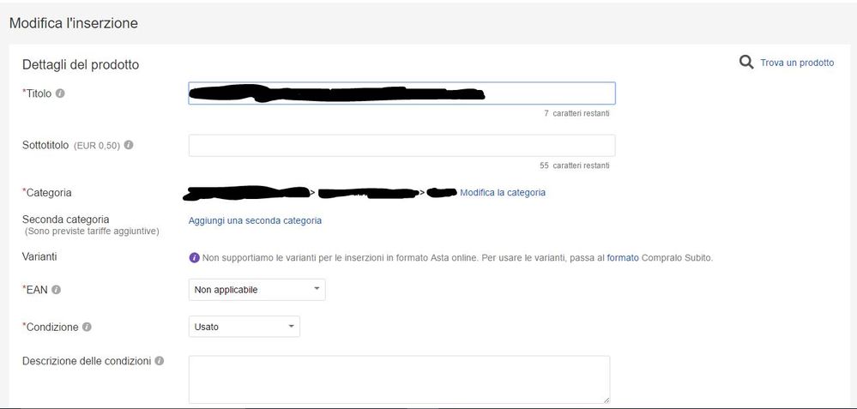
Task: Click the '7 caratteri restanti' counter text
Action: (x=576, y=113)
